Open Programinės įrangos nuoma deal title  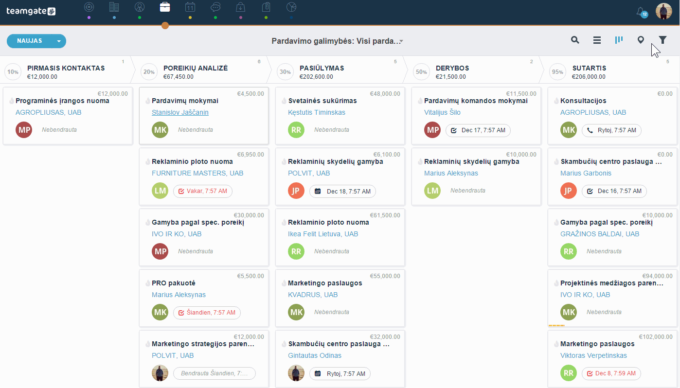[x=62, y=101]
